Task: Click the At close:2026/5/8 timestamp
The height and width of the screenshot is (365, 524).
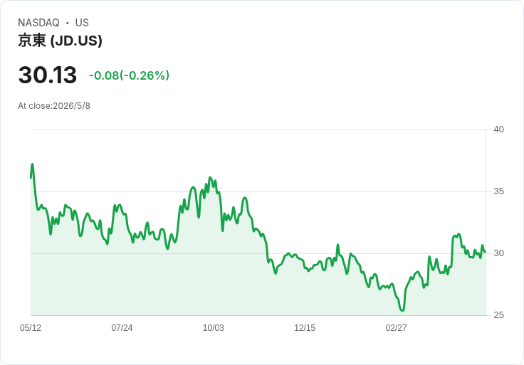Action: click(54, 106)
